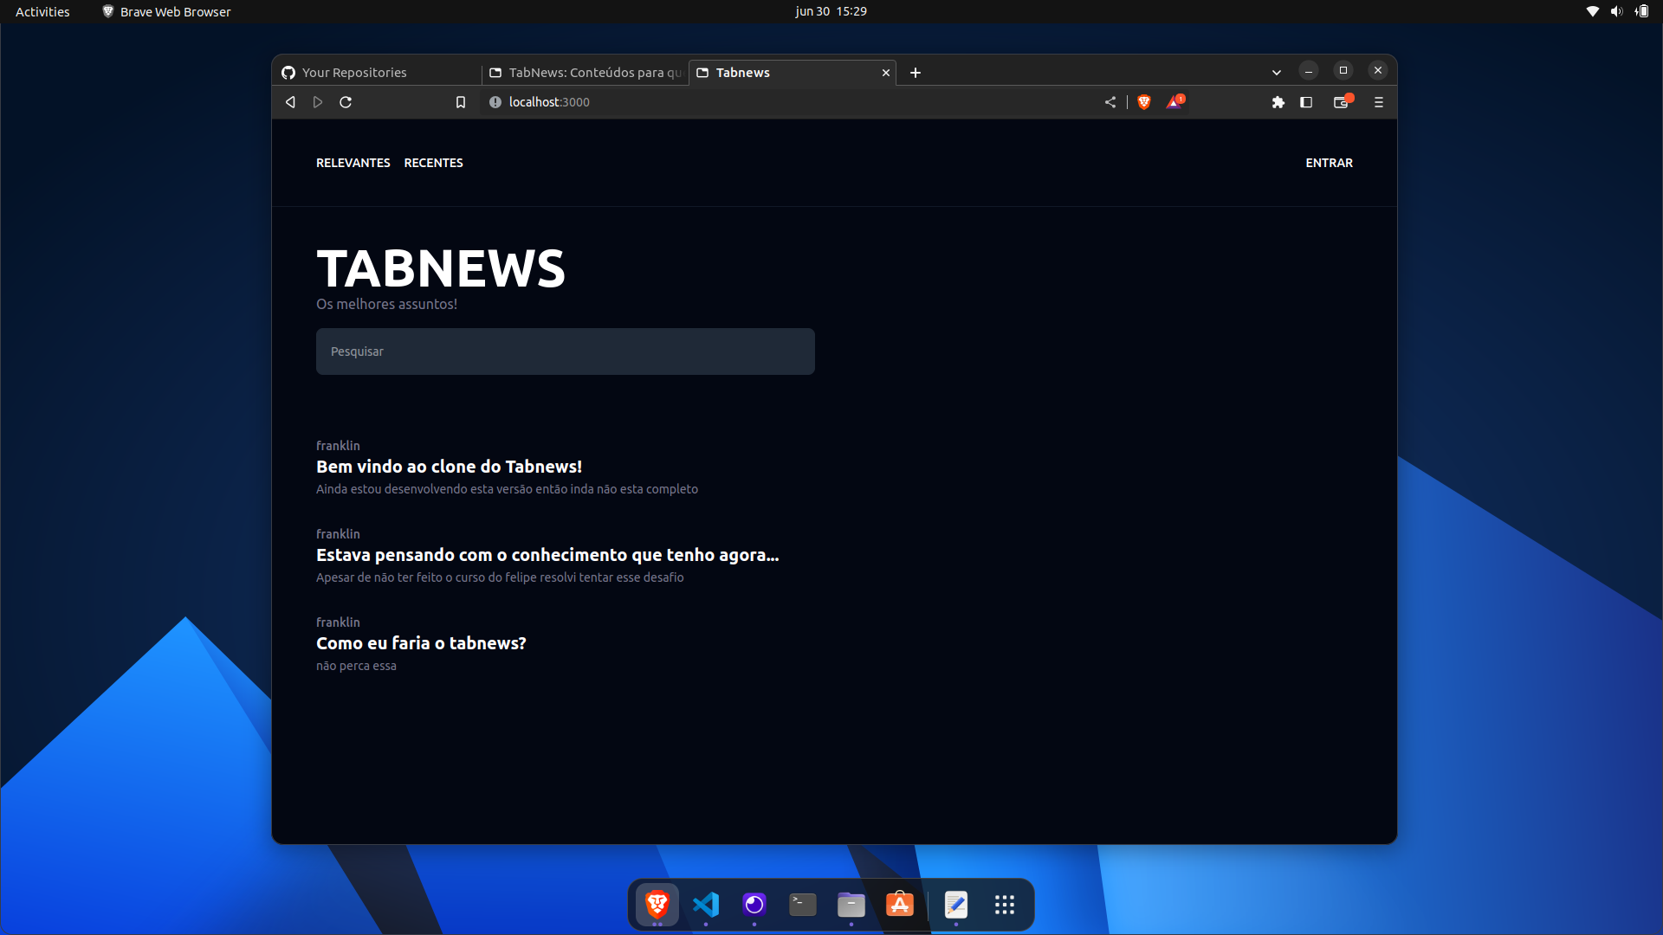Viewport: 1663px width, 935px height.
Task: Open post "Como eu faria o tabnews?"
Action: pyautogui.click(x=421, y=643)
